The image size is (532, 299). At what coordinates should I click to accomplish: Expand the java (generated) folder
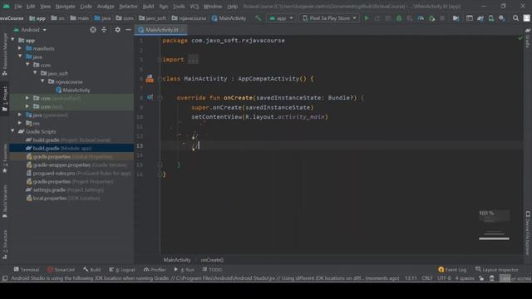pos(20,115)
